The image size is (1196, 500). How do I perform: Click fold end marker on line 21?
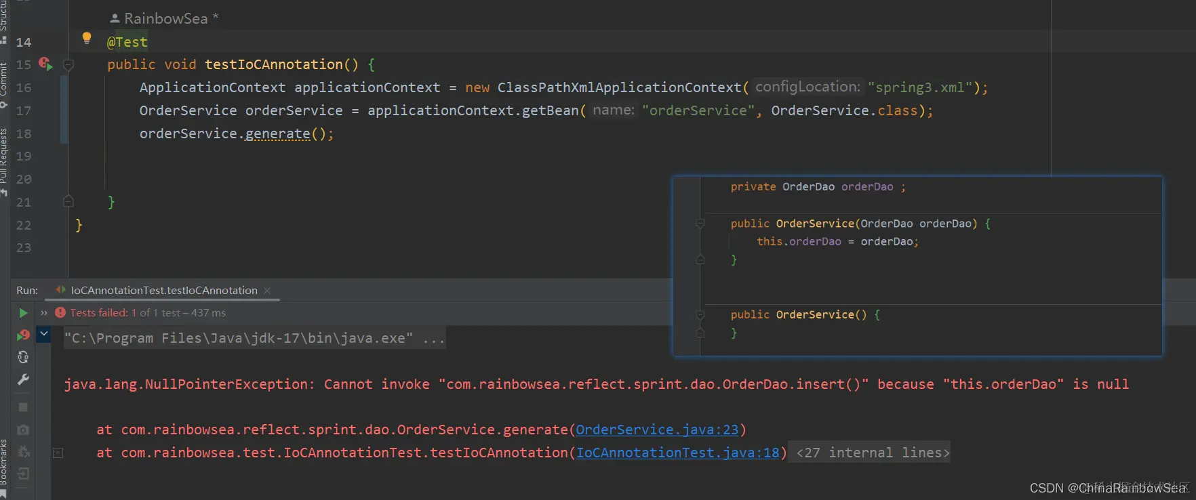click(x=68, y=201)
